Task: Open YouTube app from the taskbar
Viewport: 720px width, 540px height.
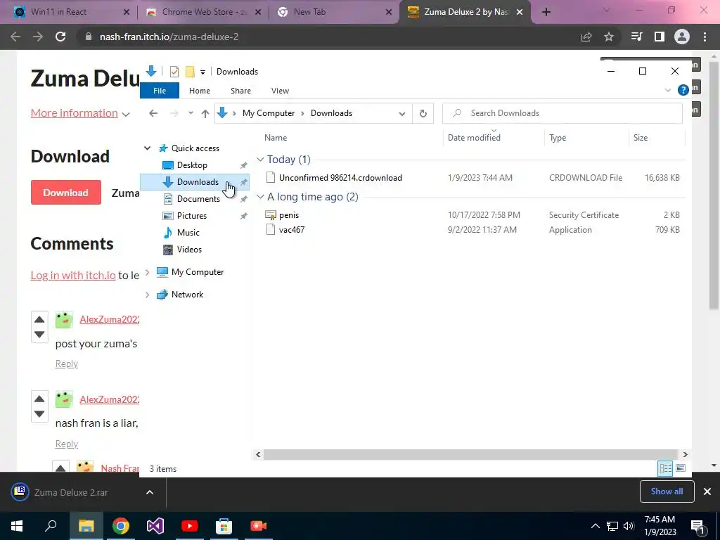Action: pyautogui.click(x=190, y=526)
